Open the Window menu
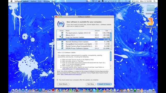166x93 pixels. [46, 1]
